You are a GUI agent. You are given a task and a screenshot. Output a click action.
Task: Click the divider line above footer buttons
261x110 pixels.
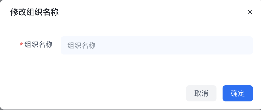pos(130,77)
